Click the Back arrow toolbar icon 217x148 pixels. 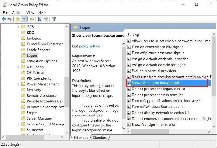pos(4,19)
